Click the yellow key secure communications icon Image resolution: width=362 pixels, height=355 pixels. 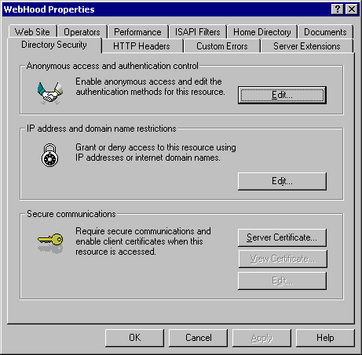(50, 243)
